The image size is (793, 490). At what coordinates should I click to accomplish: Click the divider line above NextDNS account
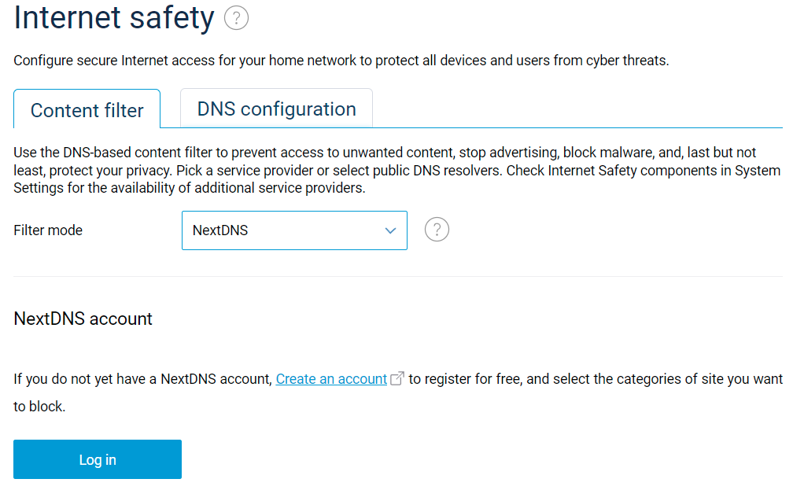coord(397,276)
